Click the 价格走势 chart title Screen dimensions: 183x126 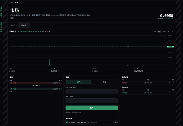point(13,31)
